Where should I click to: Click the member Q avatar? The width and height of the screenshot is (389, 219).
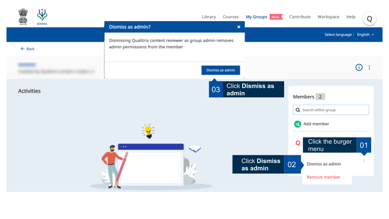pos(298,143)
